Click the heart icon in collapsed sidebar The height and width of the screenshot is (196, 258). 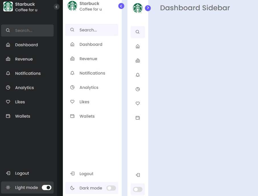(x=138, y=103)
